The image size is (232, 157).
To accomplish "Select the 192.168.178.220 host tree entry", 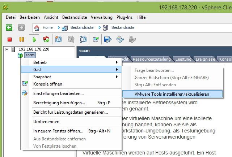I will tap(34, 49).
